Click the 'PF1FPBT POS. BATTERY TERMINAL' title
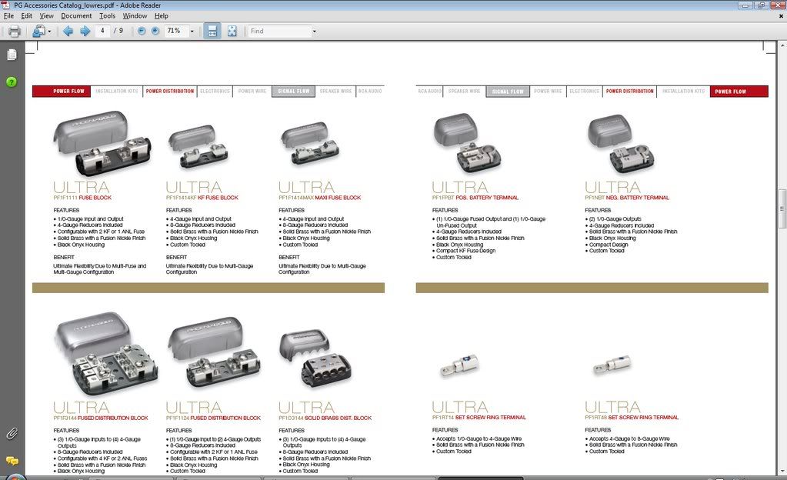Viewport: 787px width, 480px height. [475, 198]
